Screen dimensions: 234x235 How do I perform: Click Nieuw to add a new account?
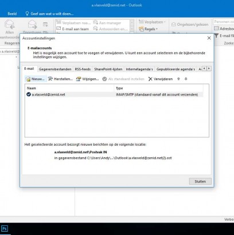(x=36, y=79)
